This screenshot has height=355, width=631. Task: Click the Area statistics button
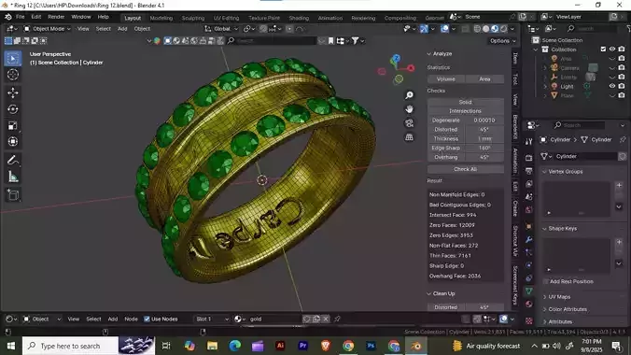click(x=484, y=79)
